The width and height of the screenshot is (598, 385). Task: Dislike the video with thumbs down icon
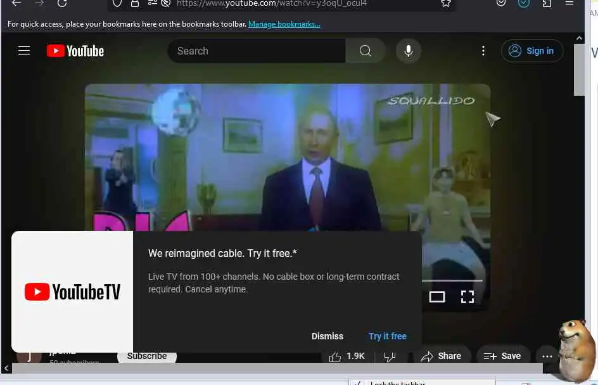[390, 356]
